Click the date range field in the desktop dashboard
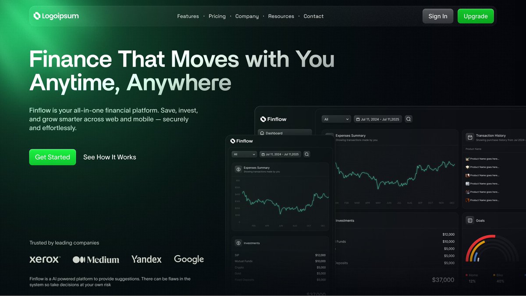Viewport: 526px width, 296px height. (379, 119)
